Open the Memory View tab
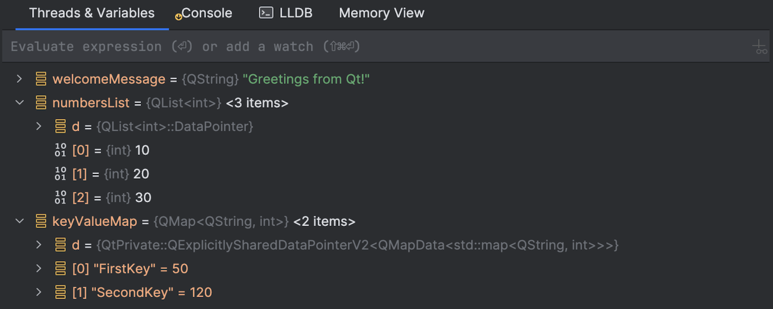The image size is (773, 309). click(381, 13)
